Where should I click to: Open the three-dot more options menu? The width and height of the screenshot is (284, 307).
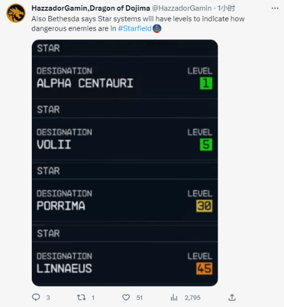coord(275,8)
